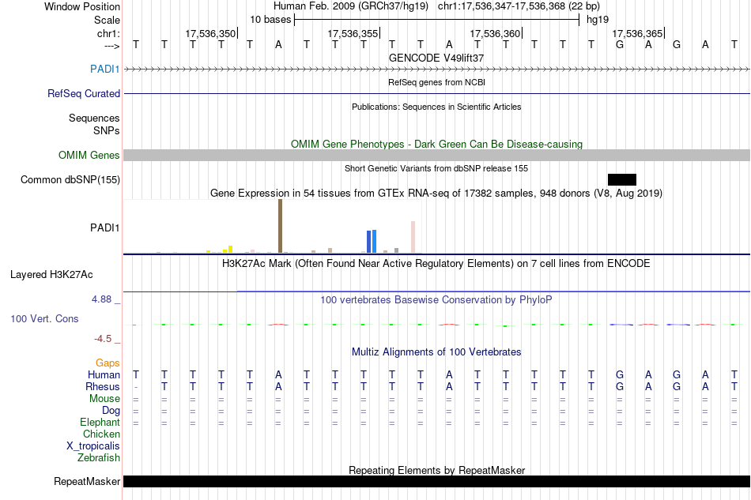This screenshot has width=751, height=500.
Task: Click the 17,536,350 ruler position
Action: click(x=210, y=33)
